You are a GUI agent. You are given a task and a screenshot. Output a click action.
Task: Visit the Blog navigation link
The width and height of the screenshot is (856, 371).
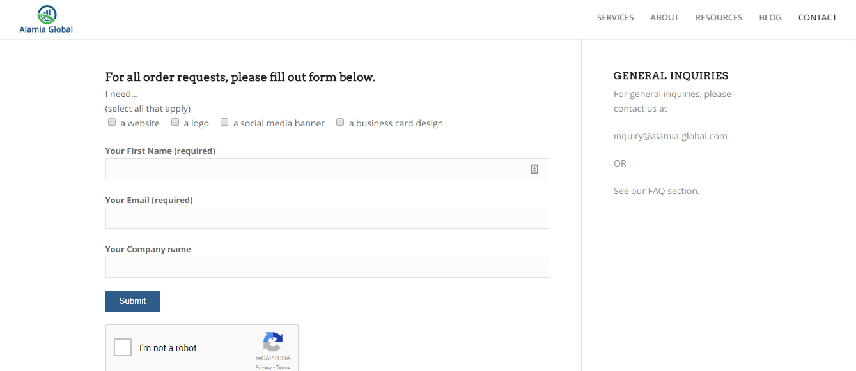770,18
